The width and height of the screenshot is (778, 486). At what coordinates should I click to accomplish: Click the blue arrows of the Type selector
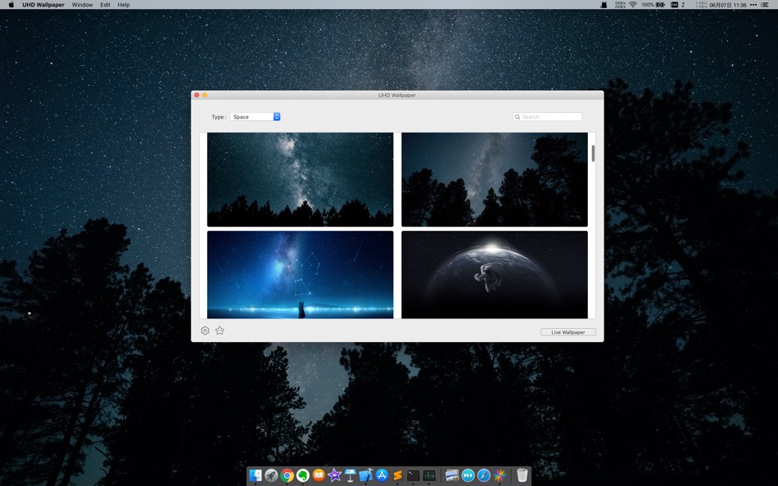(277, 116)
